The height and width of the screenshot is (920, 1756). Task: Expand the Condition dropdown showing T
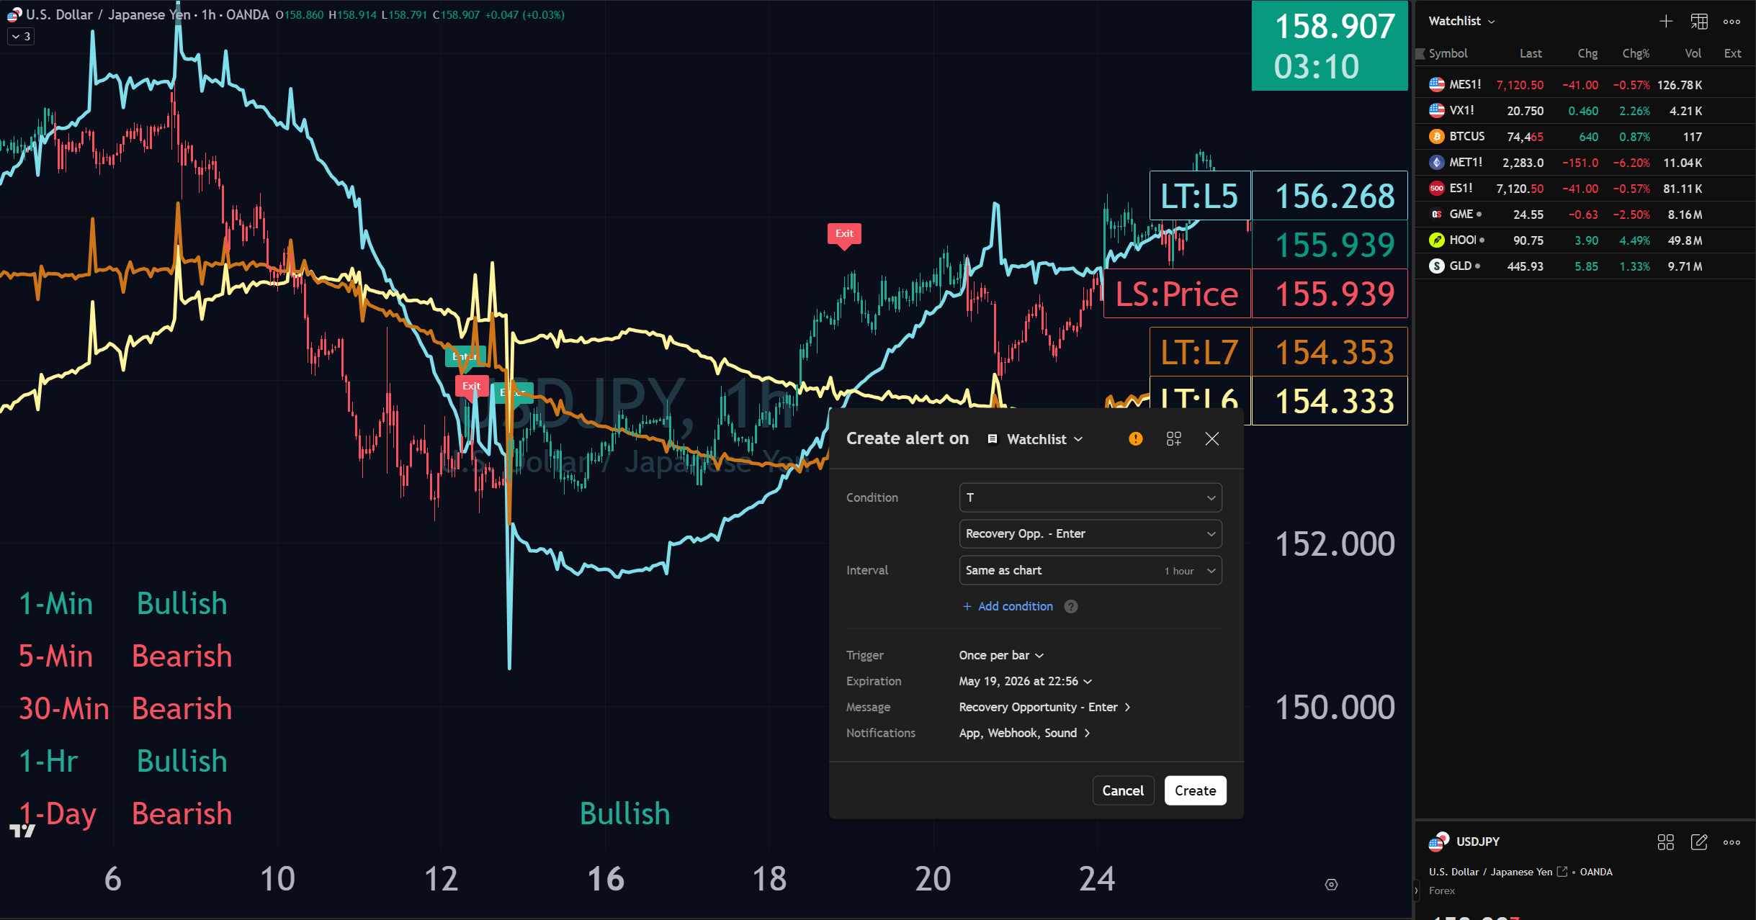[x=1089, y=497]
